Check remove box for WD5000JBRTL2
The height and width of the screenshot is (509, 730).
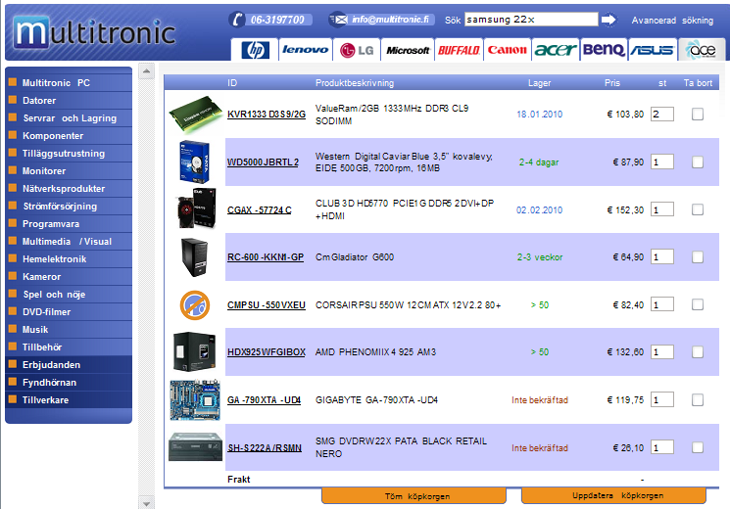[698, 162]
